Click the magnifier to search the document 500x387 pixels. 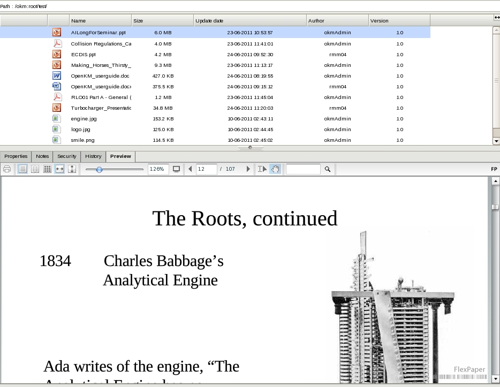(x=327, y=169)
